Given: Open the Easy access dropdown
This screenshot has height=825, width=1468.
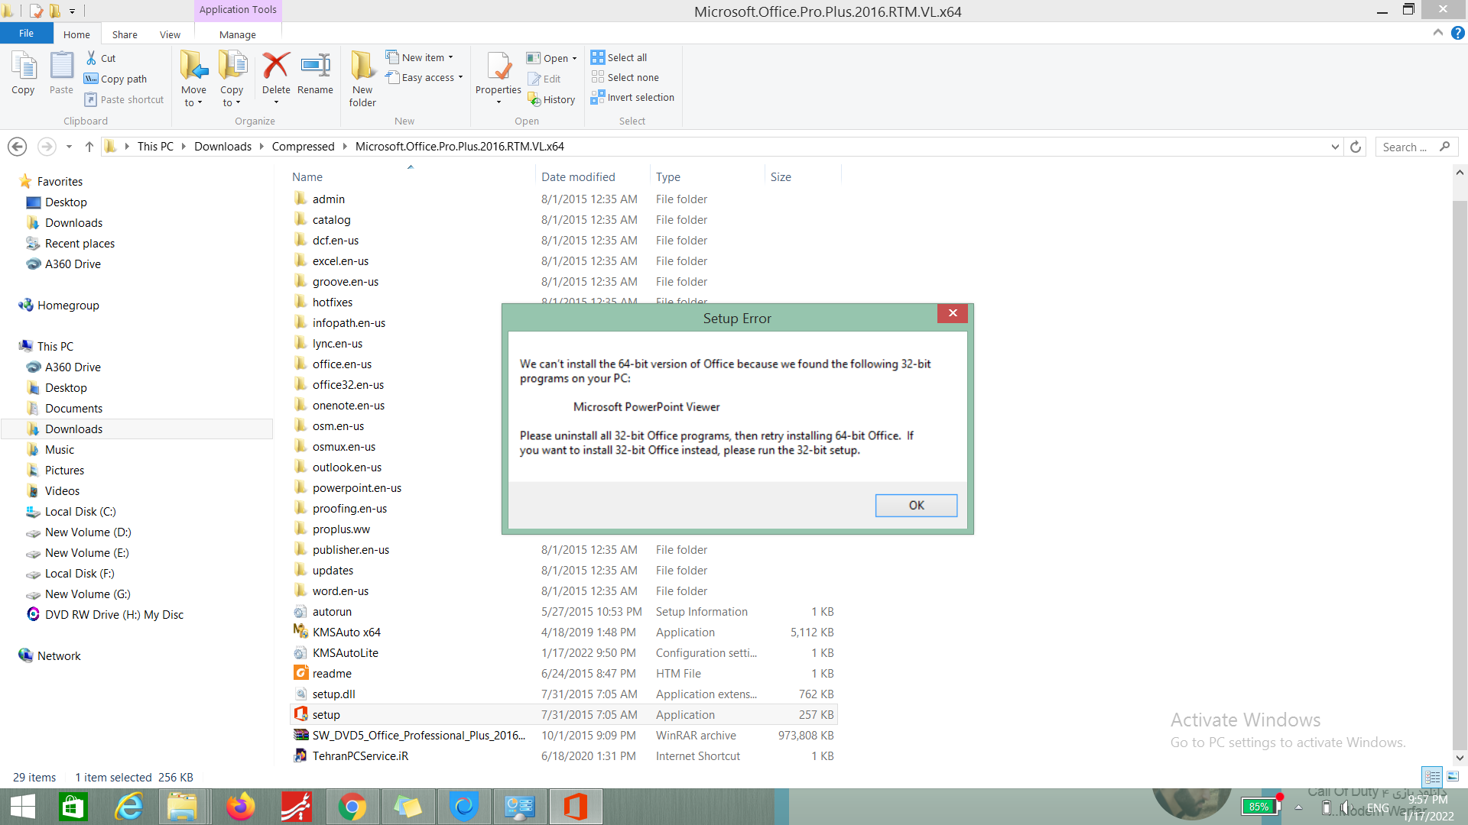Looking at the screenshot, I should point(426,78).
